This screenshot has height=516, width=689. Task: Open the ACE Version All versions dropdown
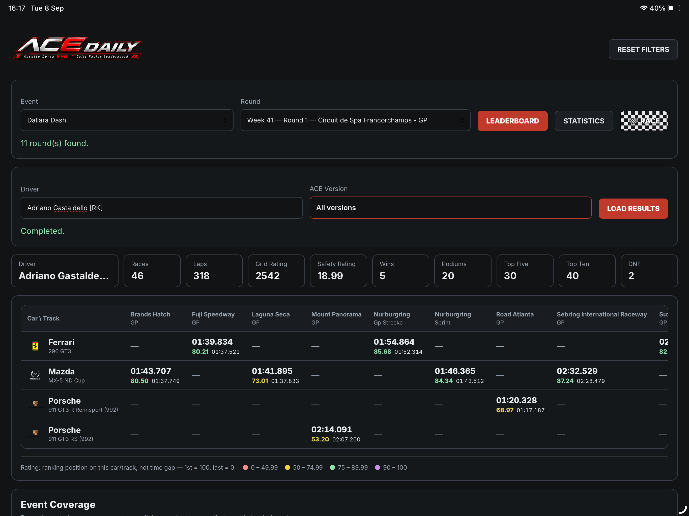pos(450,208)
